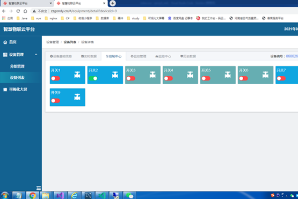Click the browser forward arrow
Image resolution: width=298 pixels, height=199 pixels.
[x=11, y=11]
